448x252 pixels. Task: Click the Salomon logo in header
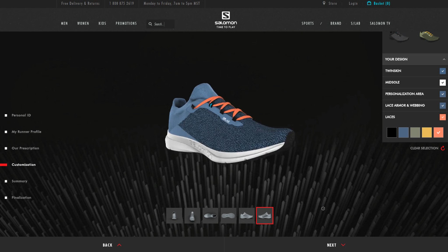coord(226,20)
